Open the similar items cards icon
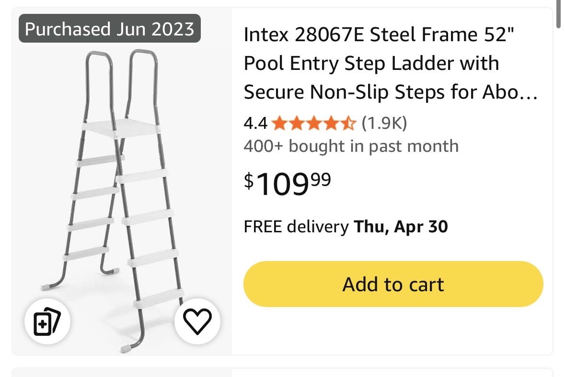Image resolution: width=565 pixels, height=377 pixels. (x=47, y=322)
